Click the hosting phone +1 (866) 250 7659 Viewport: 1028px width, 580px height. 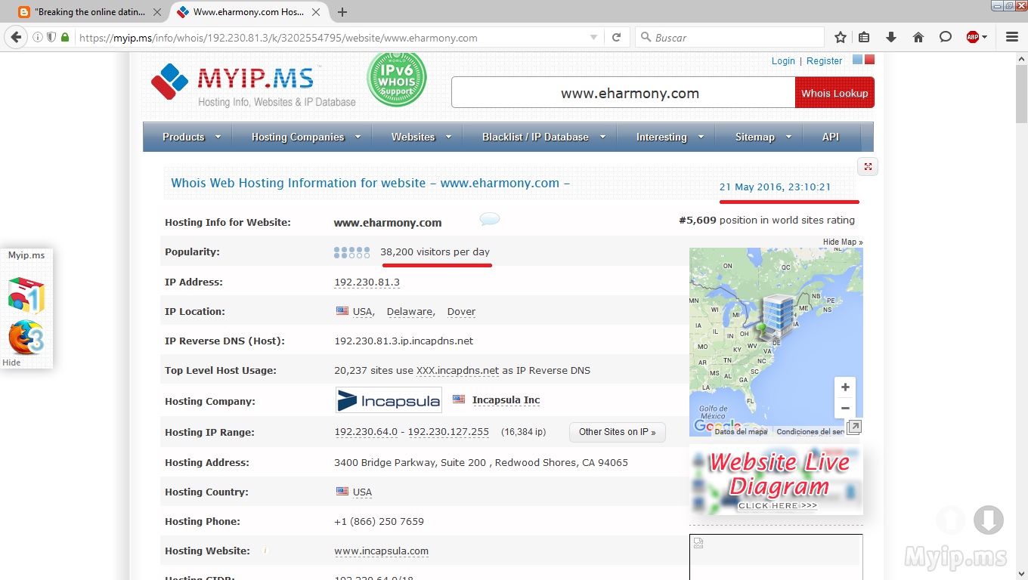(x=379, y=521)
